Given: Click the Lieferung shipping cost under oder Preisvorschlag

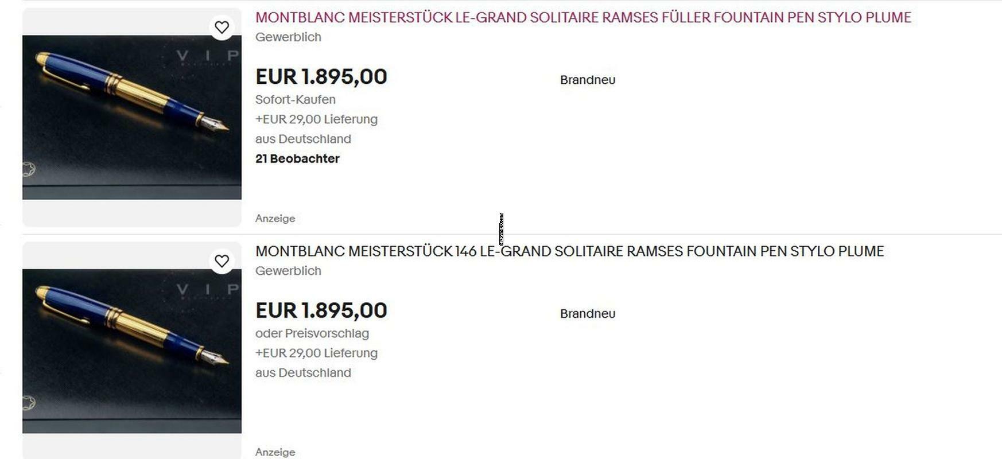Looking at the screenshot, I should click(x=316, y=353).
